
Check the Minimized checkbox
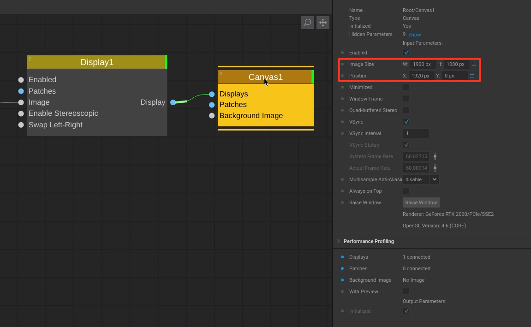[x=406, y=87]
